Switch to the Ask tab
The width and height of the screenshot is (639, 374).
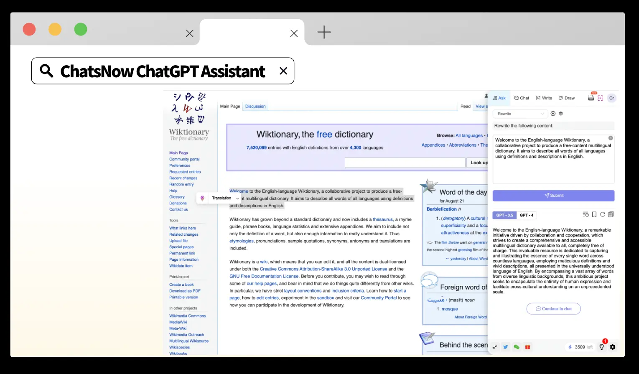(499, 98)
